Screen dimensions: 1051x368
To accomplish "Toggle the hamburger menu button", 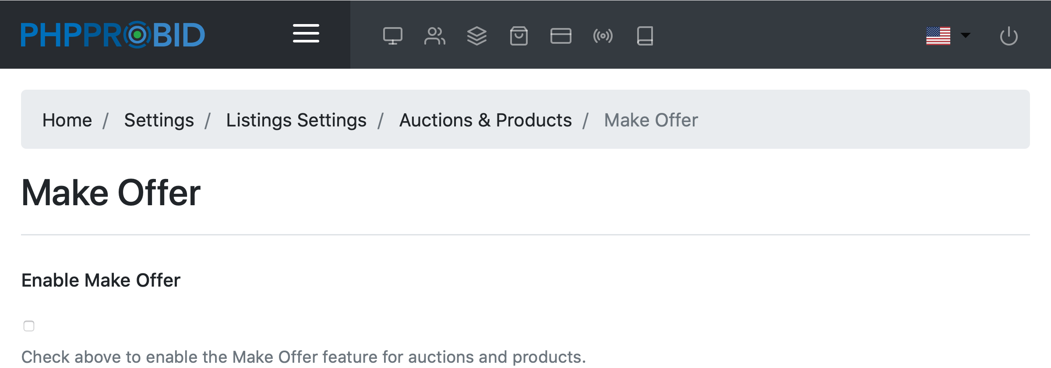I will tap(306, 34).
